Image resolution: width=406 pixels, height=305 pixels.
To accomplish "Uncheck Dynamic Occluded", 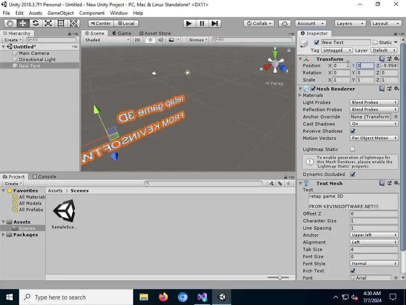I will [x=352, y=174].
